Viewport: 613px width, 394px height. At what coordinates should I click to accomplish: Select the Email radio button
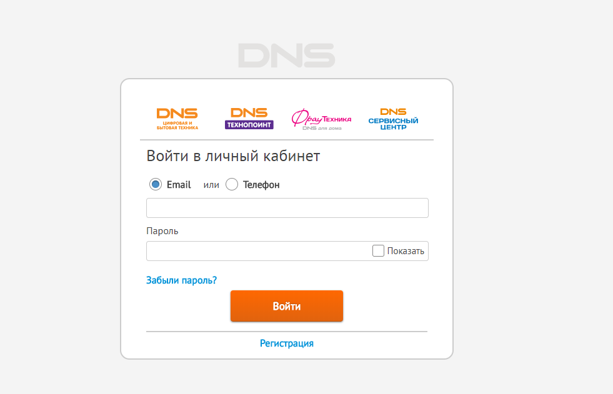(156, 184)
